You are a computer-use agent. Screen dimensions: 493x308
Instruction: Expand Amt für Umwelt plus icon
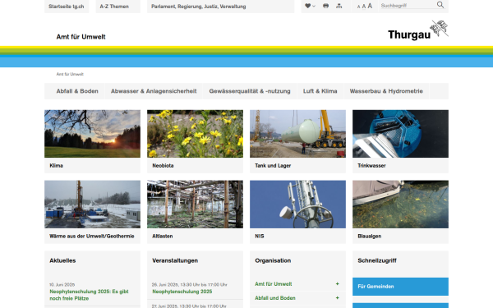[338, 284]
